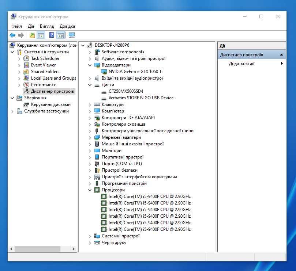
Task: Open the Дія menu
Action: [31, 26]
